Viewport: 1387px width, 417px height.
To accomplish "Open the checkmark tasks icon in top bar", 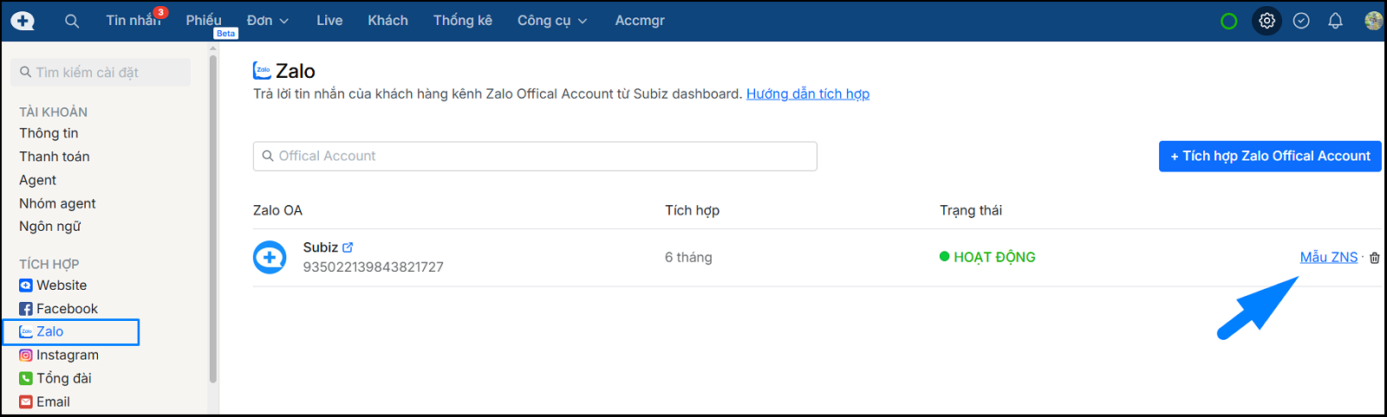I will point(1301,21).
